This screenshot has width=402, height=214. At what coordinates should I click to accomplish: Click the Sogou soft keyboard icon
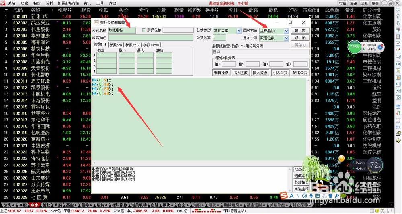point(318,196)
